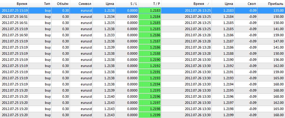Click the first Время column header
The image size is (285, 118).
coord(14,4)
